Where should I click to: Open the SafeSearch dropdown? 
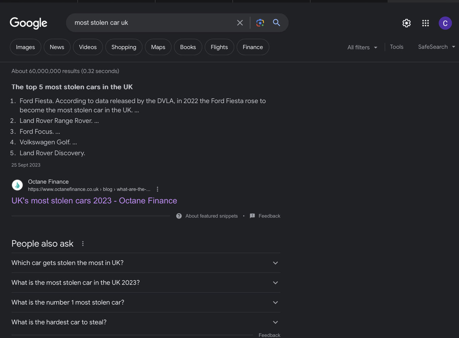[436, 47]
